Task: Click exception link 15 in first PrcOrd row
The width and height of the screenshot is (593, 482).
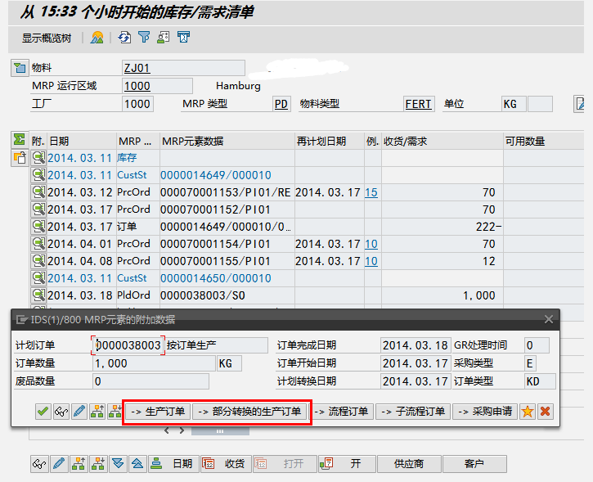Action: (x=371, y=192)
